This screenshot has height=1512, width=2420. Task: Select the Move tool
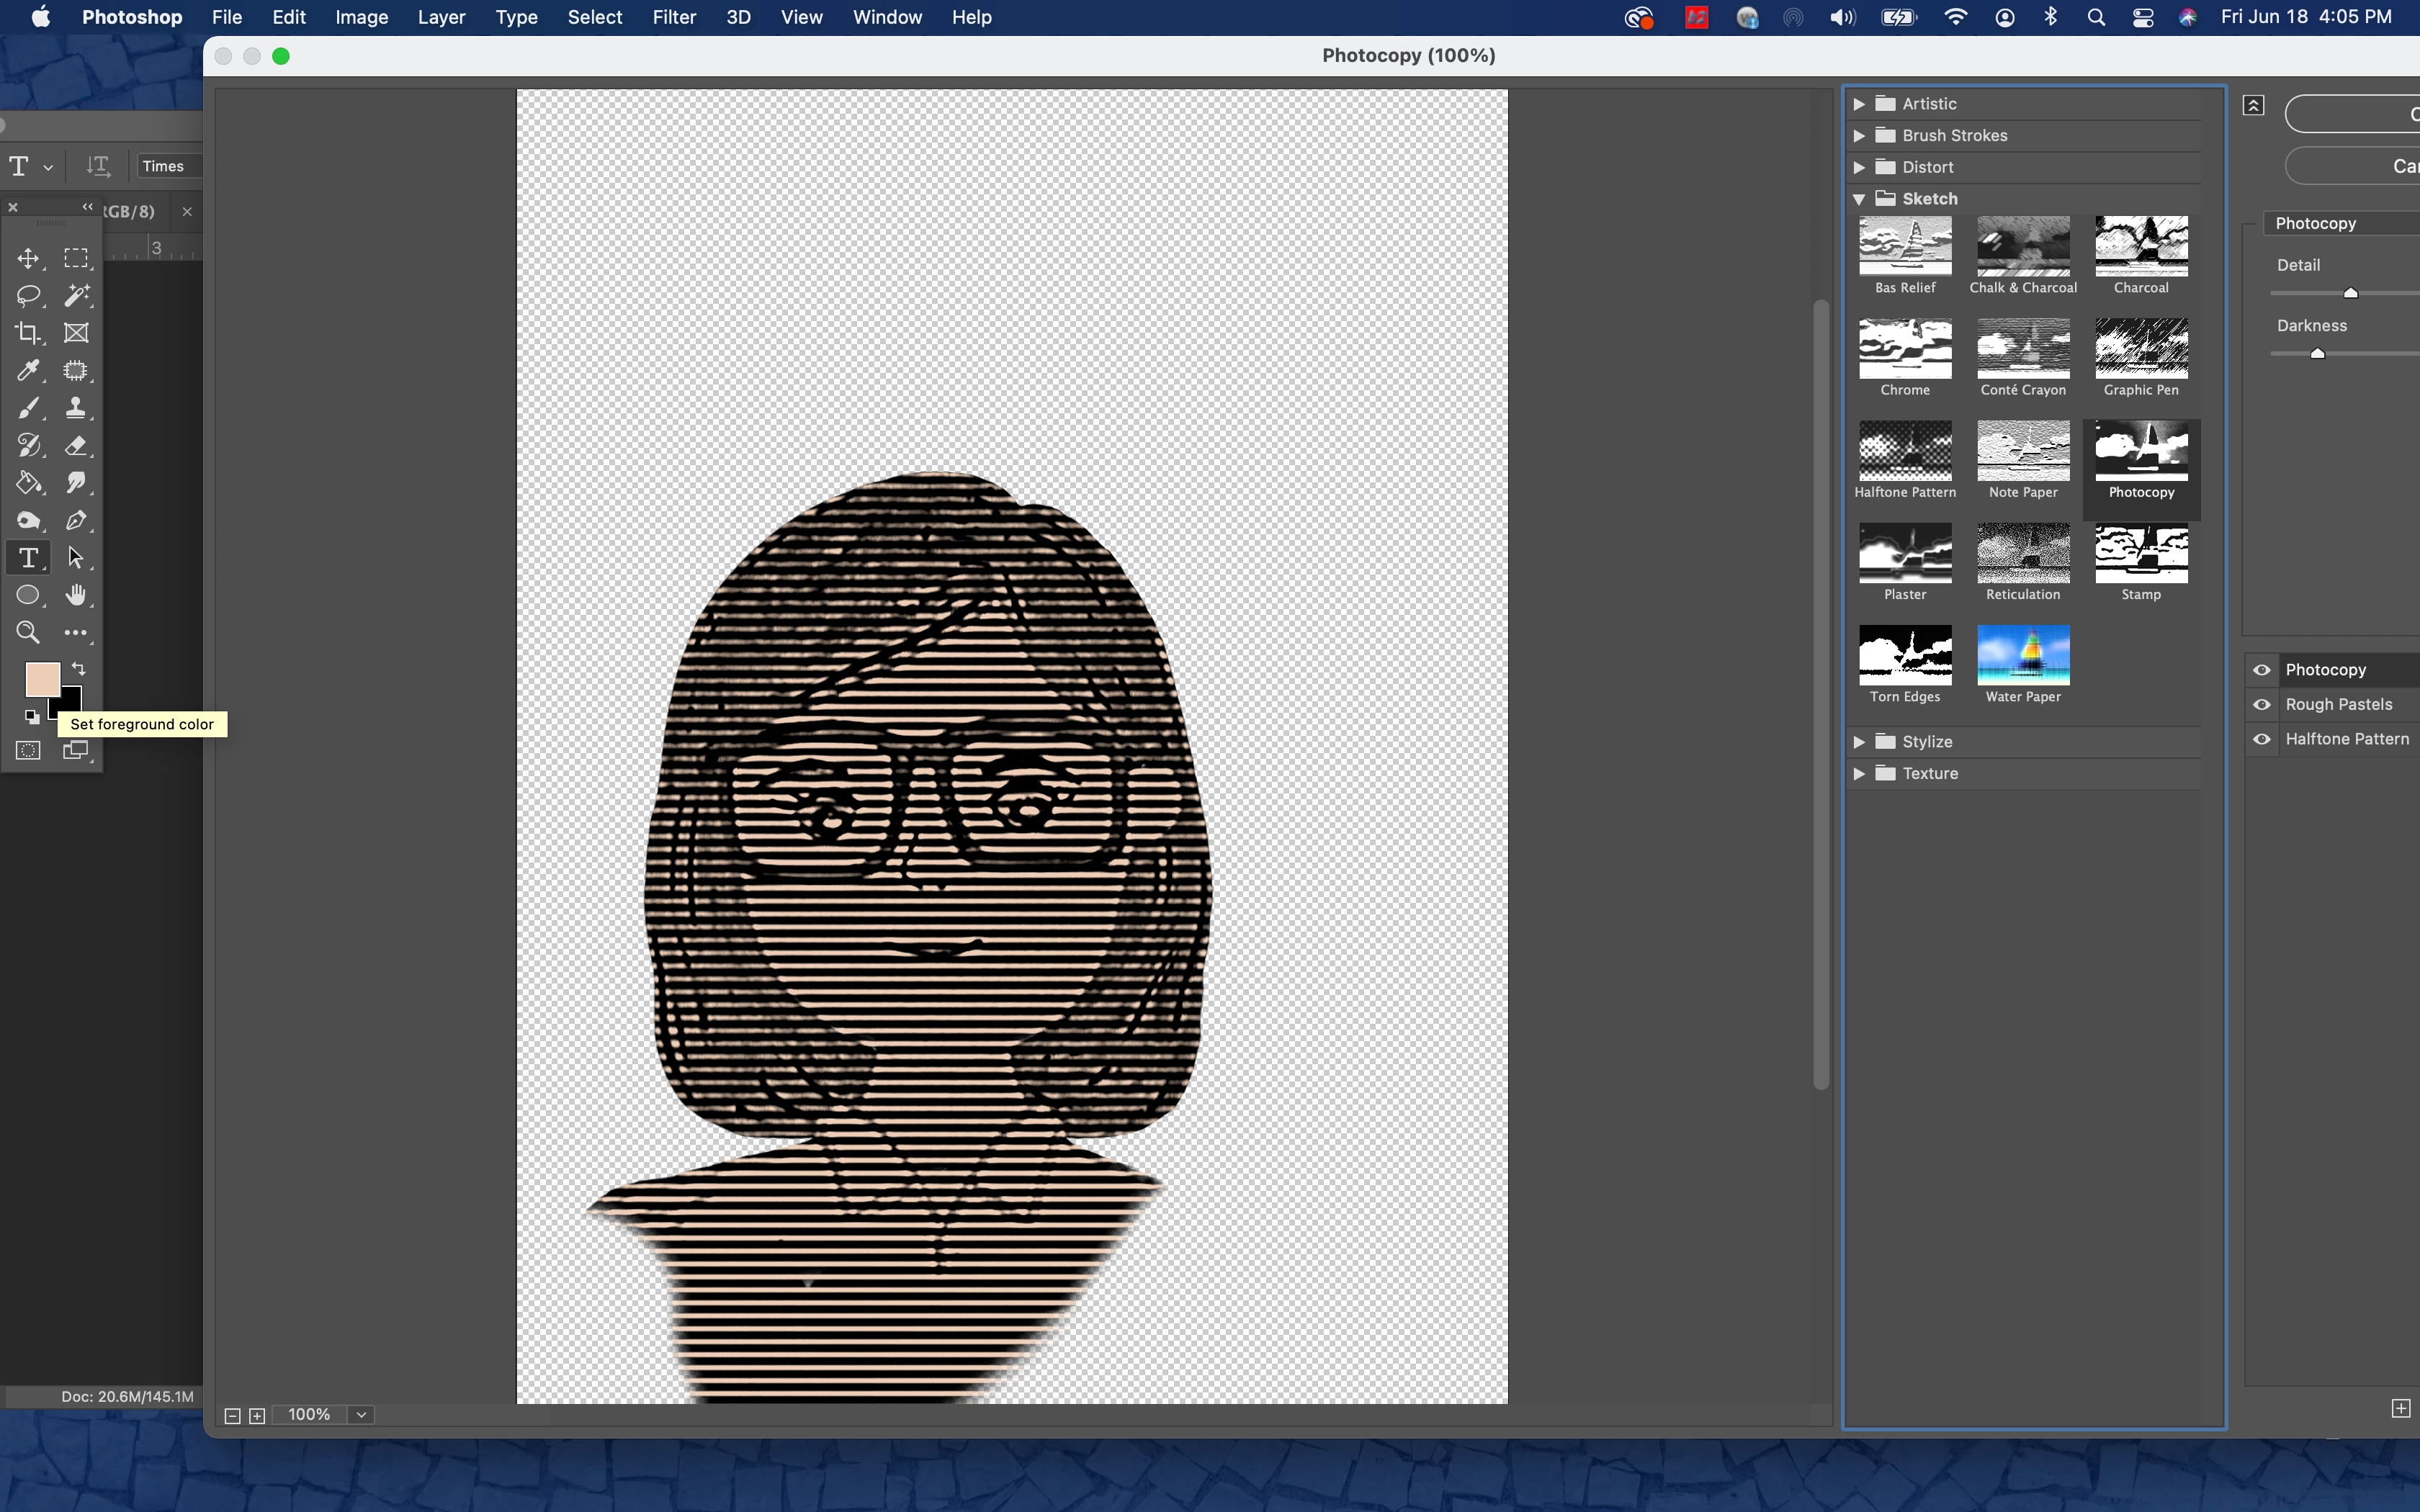point(28,259)
